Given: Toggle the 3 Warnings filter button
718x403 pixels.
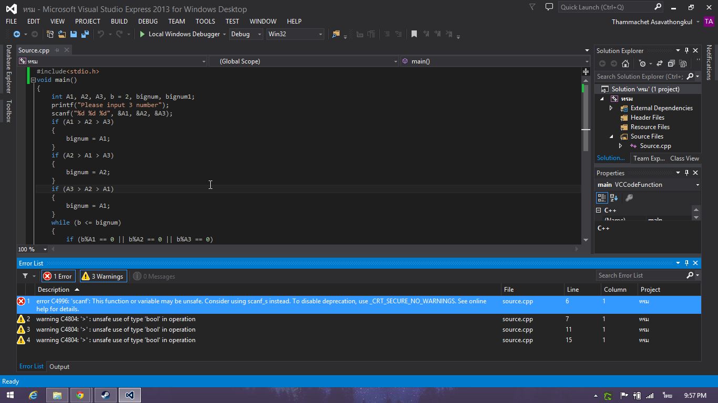Looking at the screenshot, I should click(x=103, y=276).
